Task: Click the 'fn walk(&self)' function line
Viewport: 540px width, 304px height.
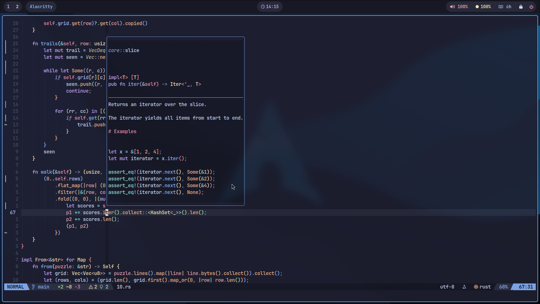Action: [67, 172]
